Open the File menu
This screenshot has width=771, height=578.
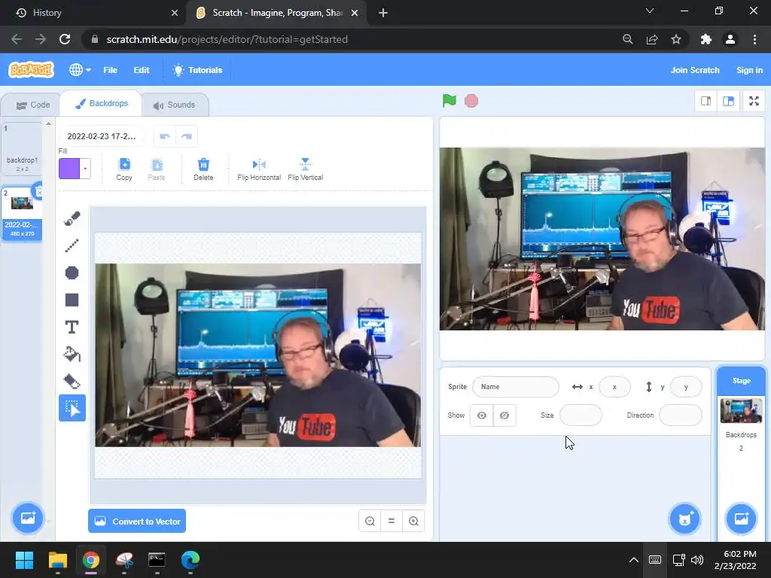110,70
